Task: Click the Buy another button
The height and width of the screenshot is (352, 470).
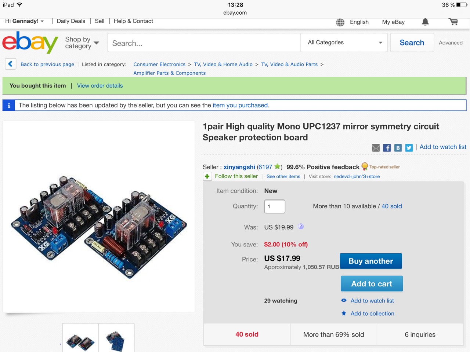Action: [x=371, y=261]
